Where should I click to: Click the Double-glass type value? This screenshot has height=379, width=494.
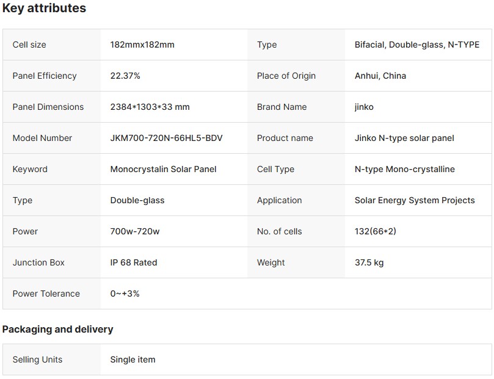coord(137,200)
